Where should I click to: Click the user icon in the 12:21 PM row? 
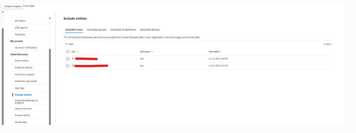tap(73, 66)
